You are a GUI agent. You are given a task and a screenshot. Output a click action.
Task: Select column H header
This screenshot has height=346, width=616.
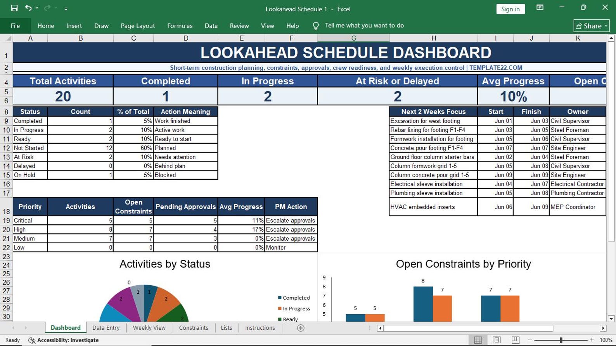[433, 38]
